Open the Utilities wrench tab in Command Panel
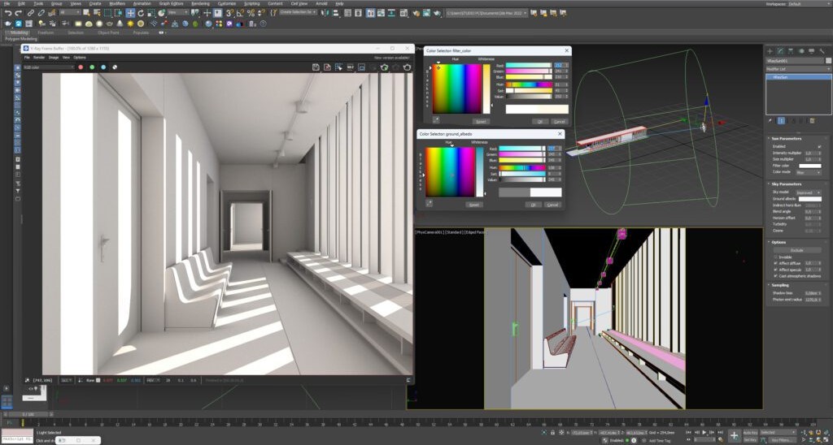The height and width of the screenshot is (445, 833). pyautogui.click(x=822, y=51)
